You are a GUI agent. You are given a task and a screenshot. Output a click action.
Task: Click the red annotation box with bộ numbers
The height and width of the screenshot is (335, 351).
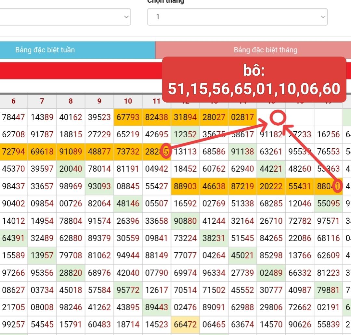(x=254, y=80)
